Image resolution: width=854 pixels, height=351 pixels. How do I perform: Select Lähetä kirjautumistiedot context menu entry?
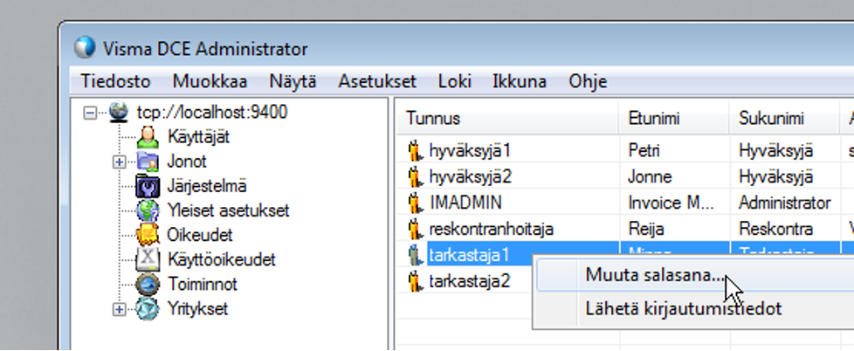click(x=683, y=308)
